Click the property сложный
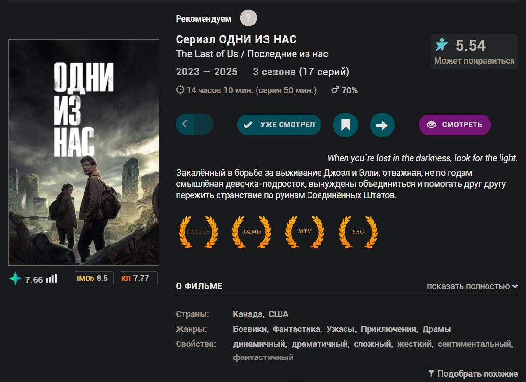 pyautogui.click(x=372, y=344)
